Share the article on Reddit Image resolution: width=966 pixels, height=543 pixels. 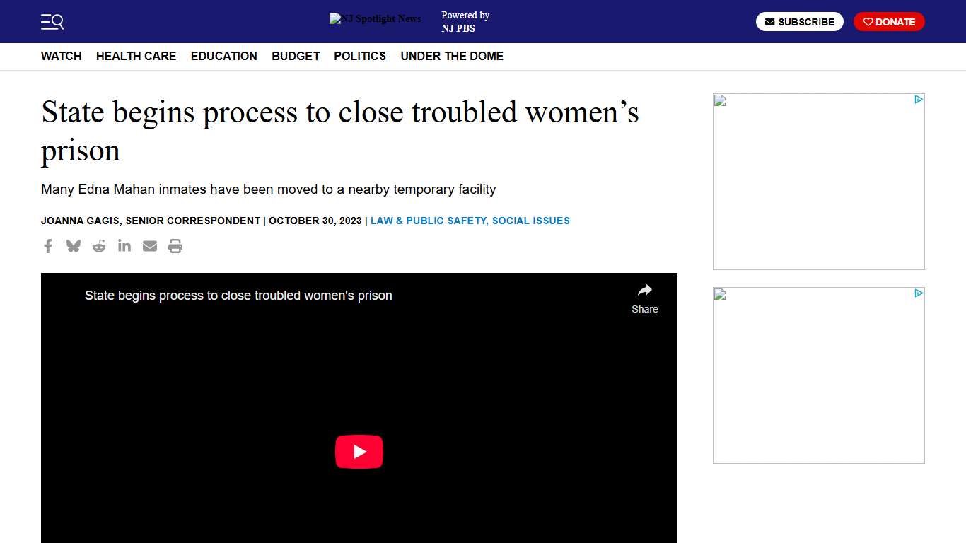click(98, 246)
